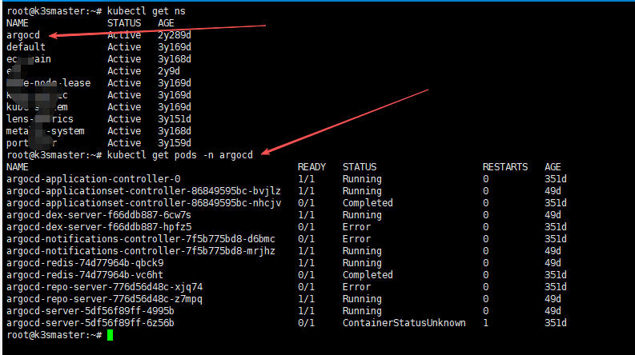The width and height of the screenshot is (635, 355).
Task: Select notifications-controller pod ending 'mrjhz'
Action: tap(140, 251)
